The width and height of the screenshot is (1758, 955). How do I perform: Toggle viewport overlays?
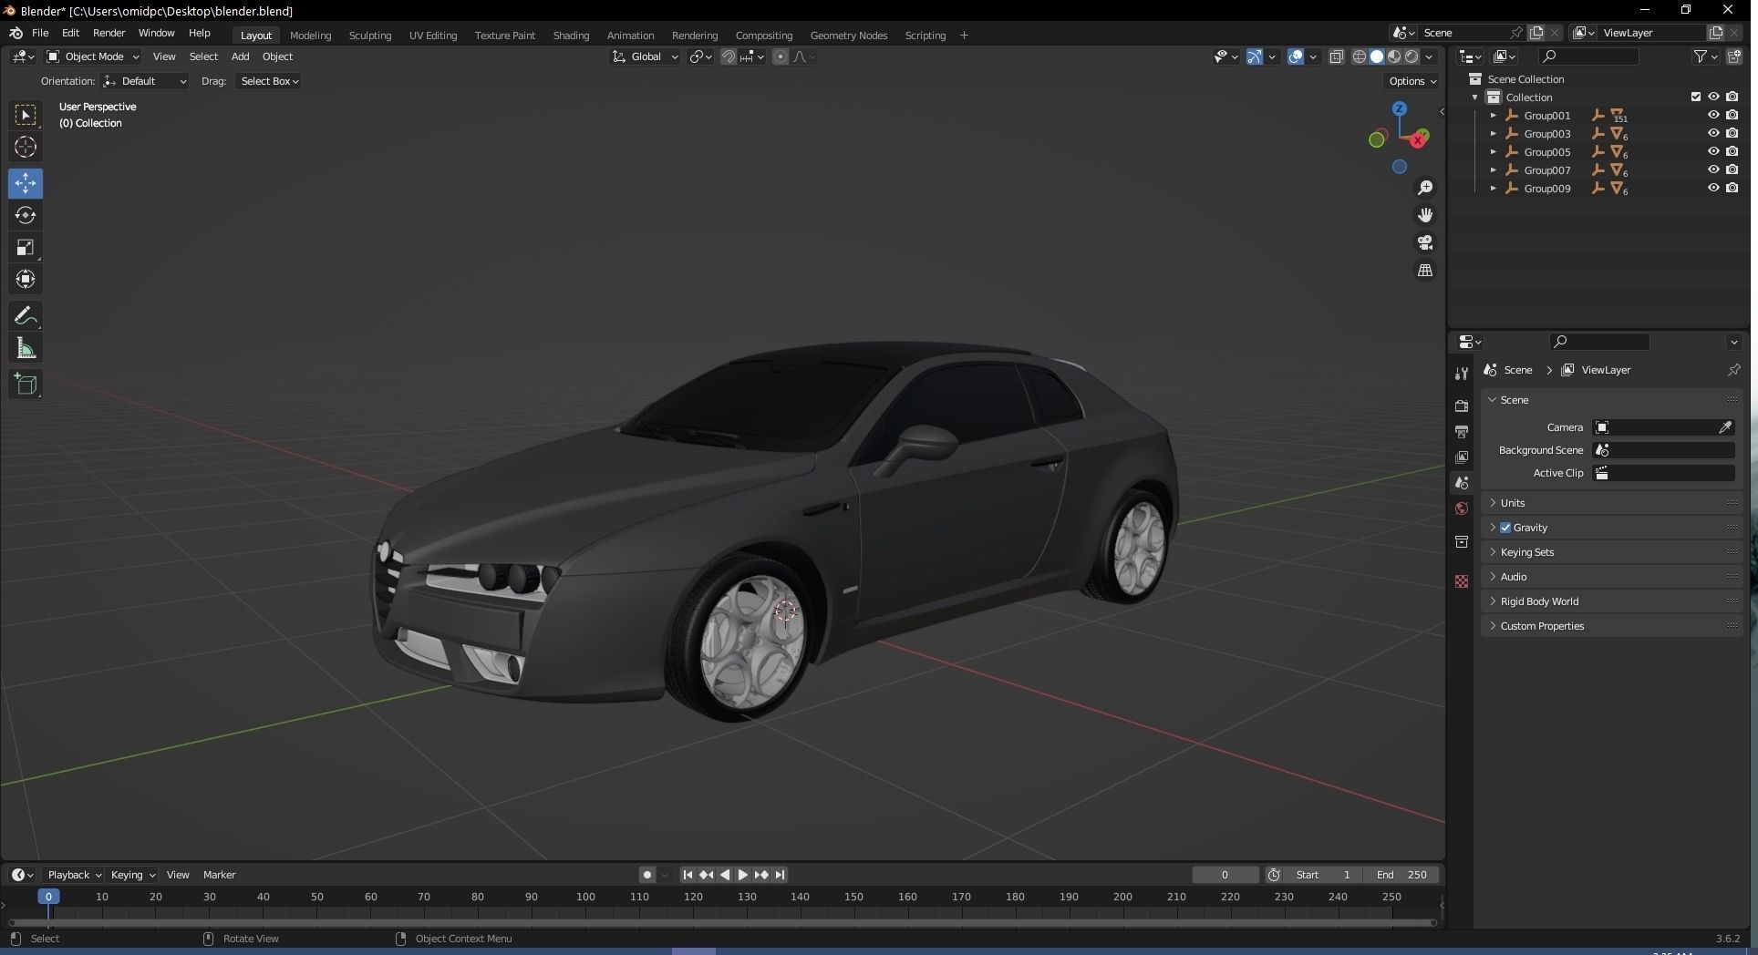(x=1296, y=56)
